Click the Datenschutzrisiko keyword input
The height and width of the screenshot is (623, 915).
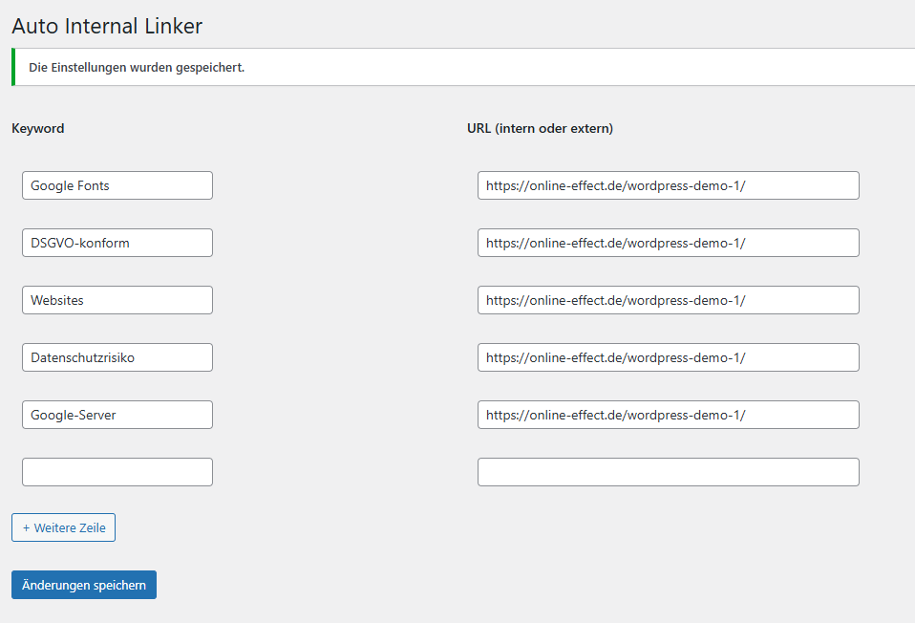(117, 357)
